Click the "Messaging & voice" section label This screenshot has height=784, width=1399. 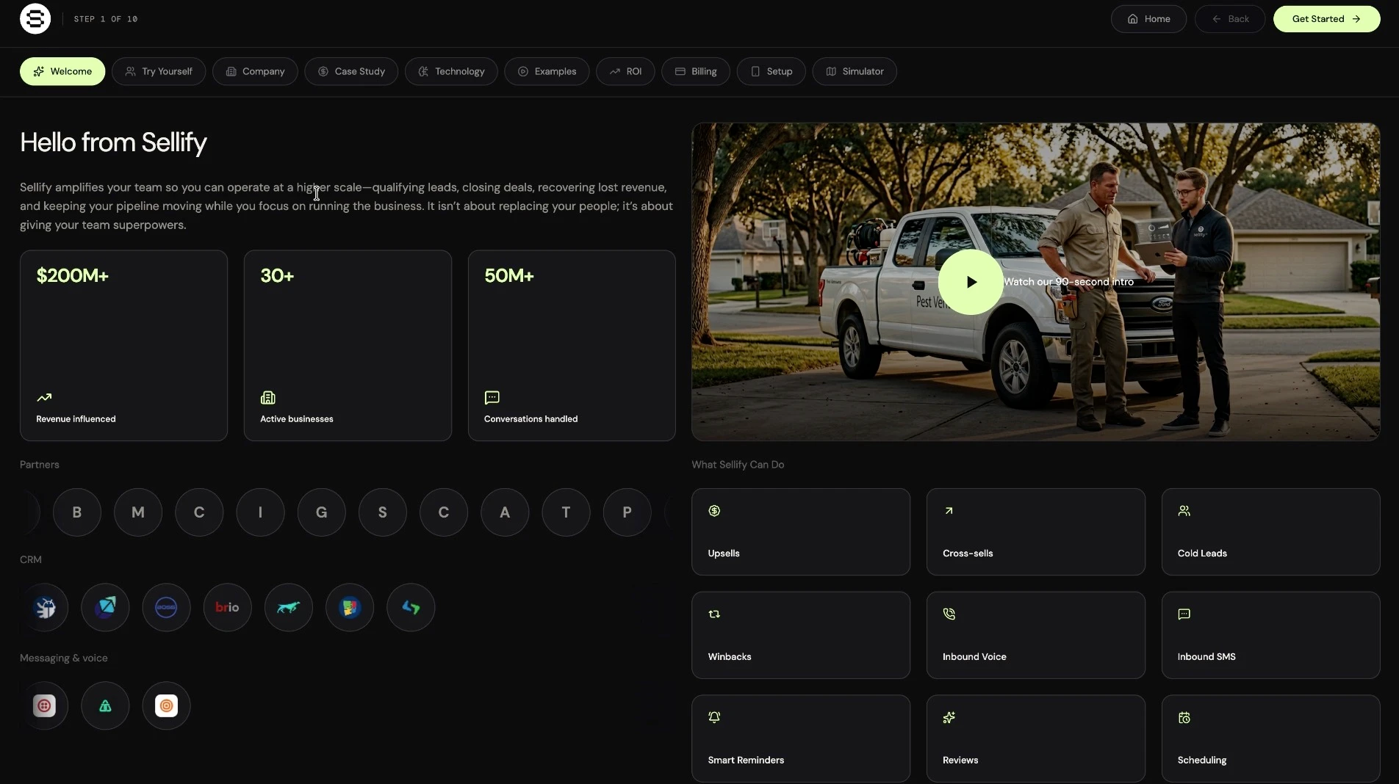64,658
